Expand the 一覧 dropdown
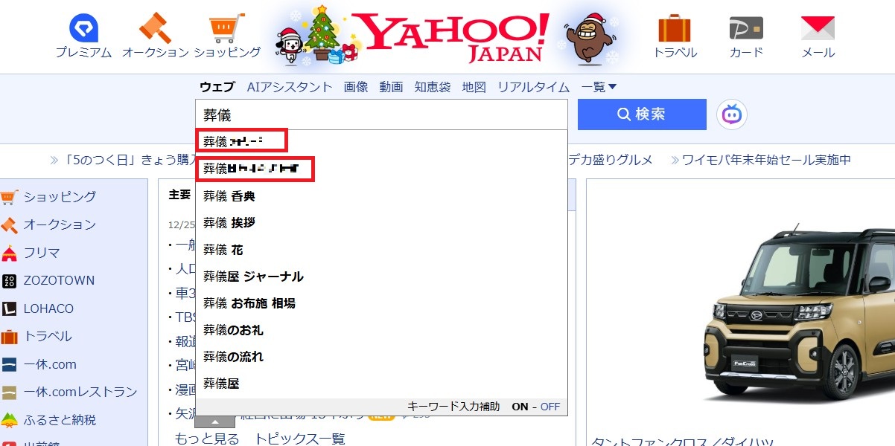This screenshot has height=446, width=895. tap(597, 86)
